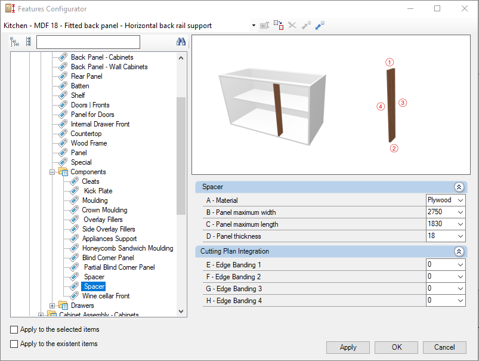Collapse the Cutting Plan Integration section
Screen dimensions: 479x361
(x=459, y=252)
